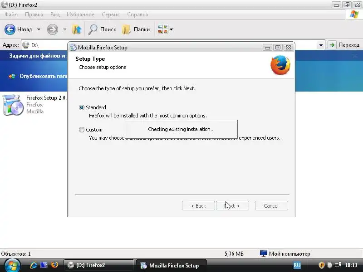This screenshot has width=363, height=272.
Task: Open the Файл menu in Explorer
Action: (11, 15)
